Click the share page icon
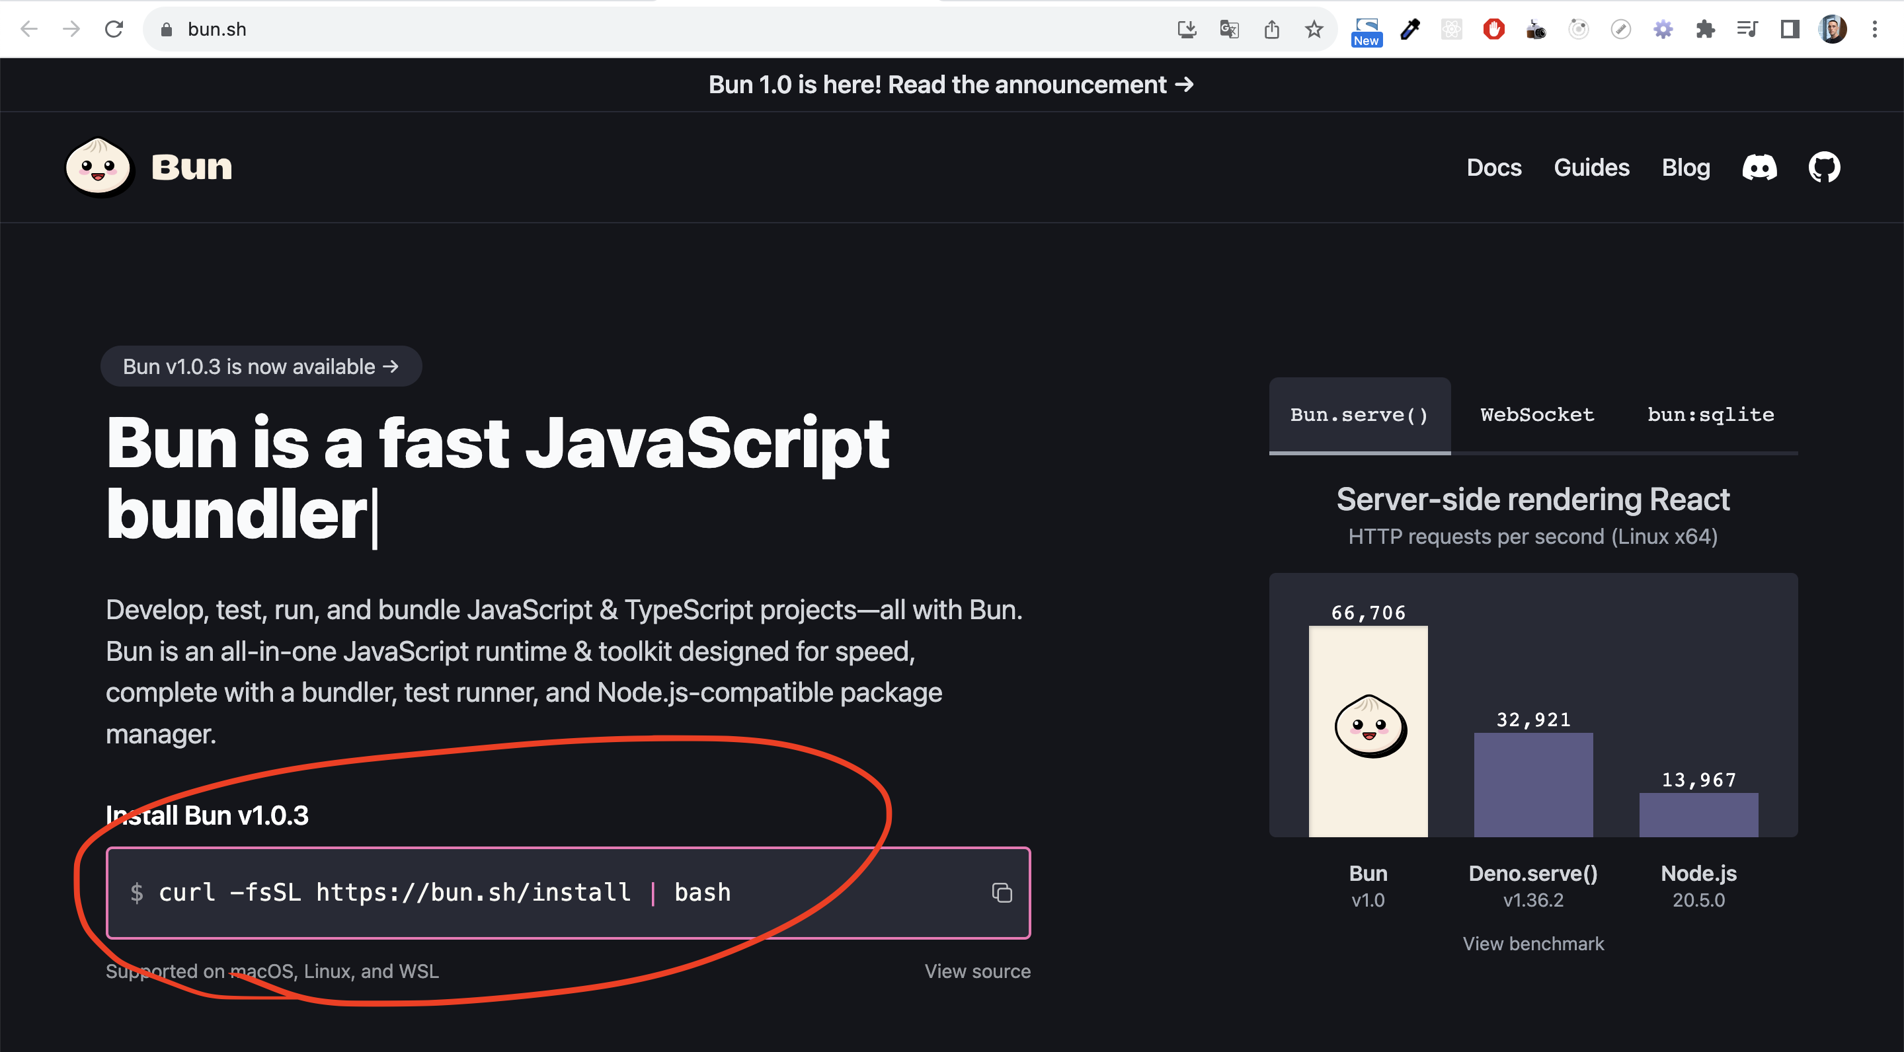 point(1271,30)
